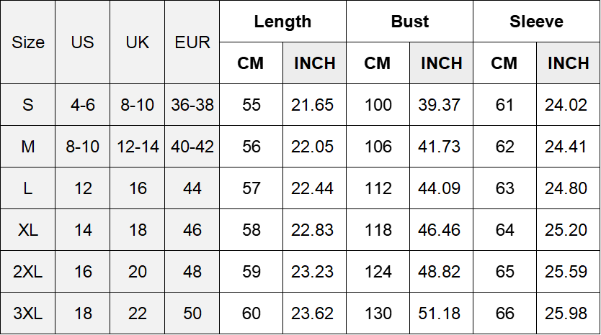Select length inch value 22.44

point(314,188)
